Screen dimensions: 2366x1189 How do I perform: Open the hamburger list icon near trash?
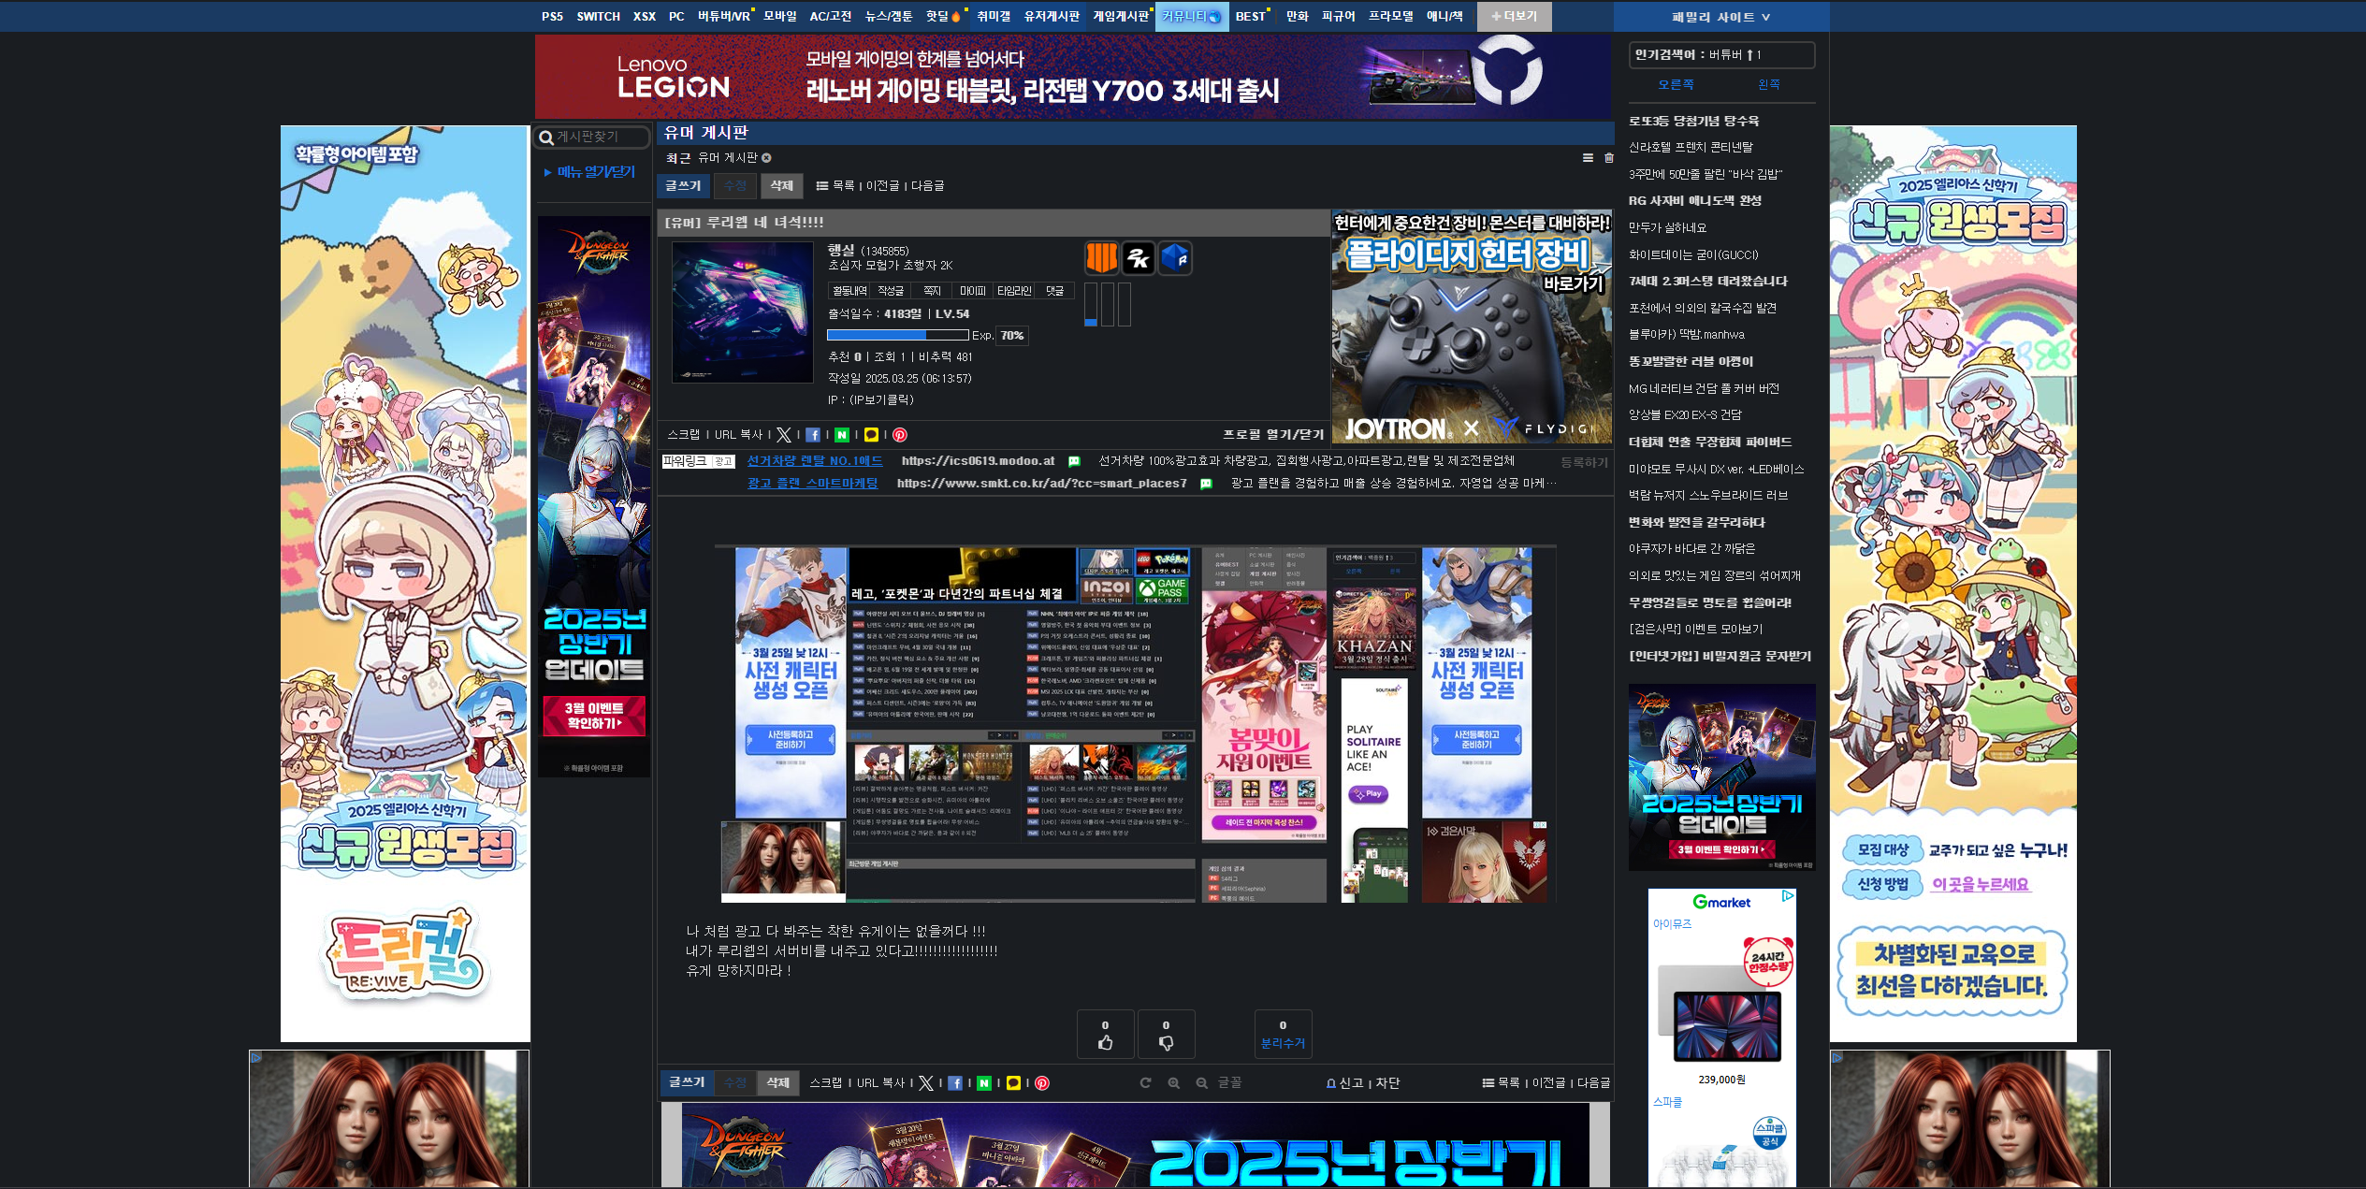click(x=1588, y=158)
